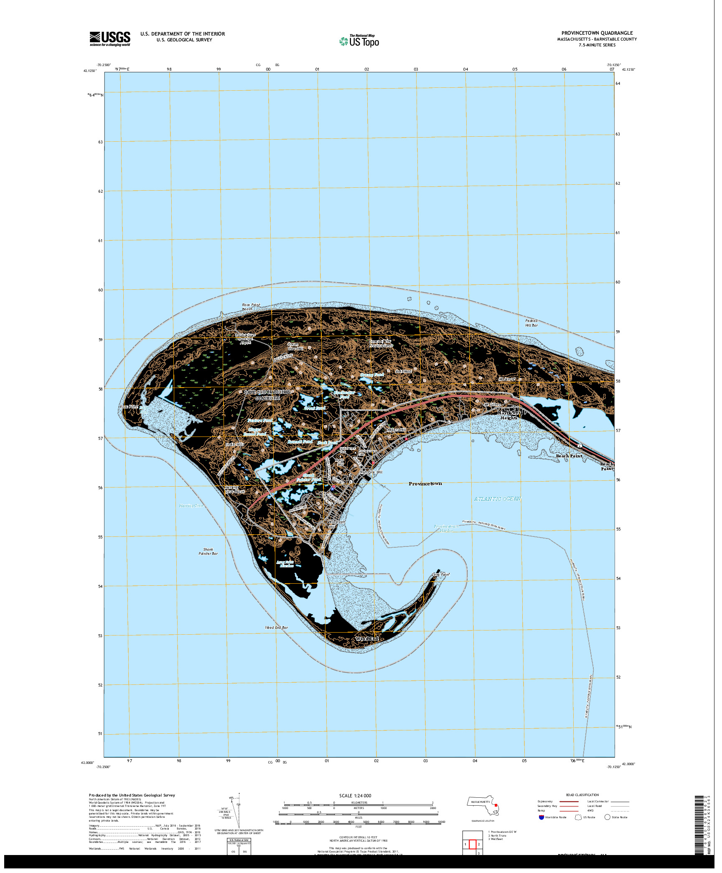
Task: Click '2 North Truro' adjoining quadrangle entry
Action: [x=497, y=835]
